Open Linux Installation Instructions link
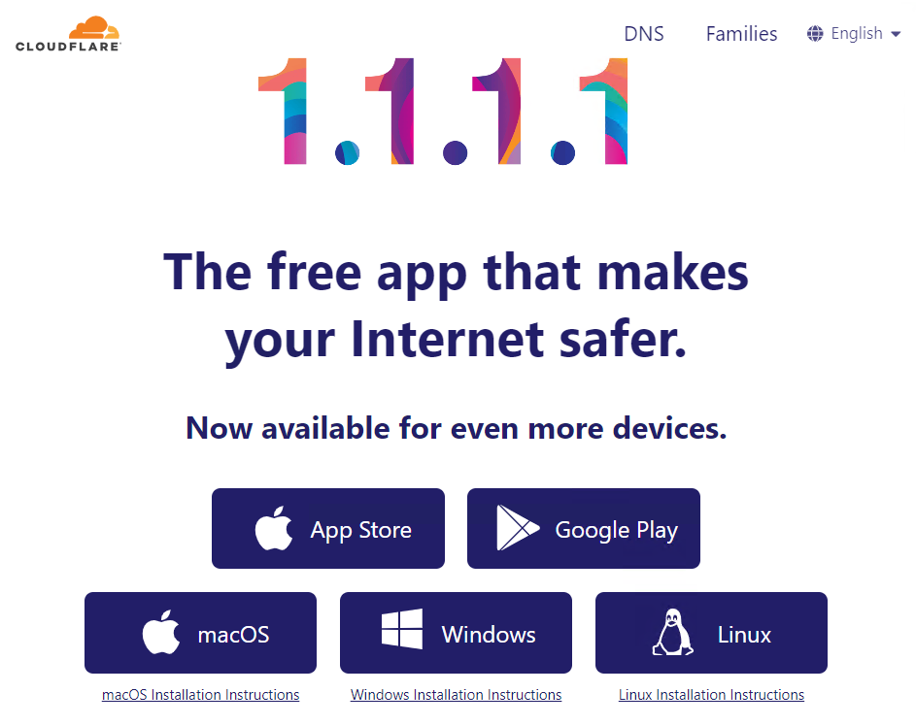 712,695
